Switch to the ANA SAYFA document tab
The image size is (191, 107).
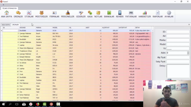coord(6,25)
